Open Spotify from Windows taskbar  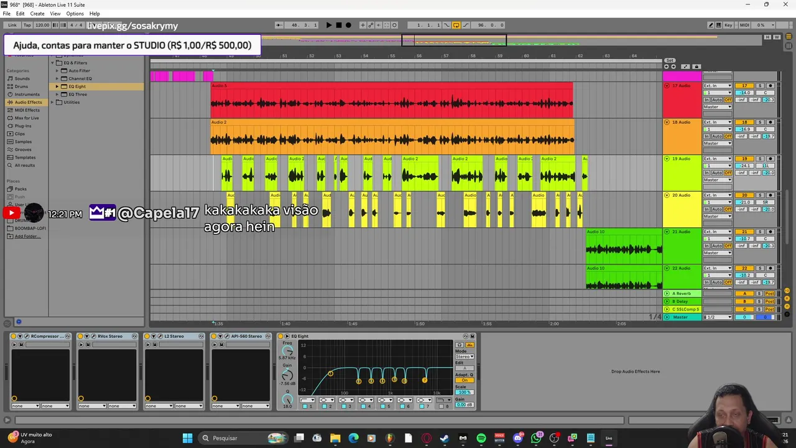(481, 438)
